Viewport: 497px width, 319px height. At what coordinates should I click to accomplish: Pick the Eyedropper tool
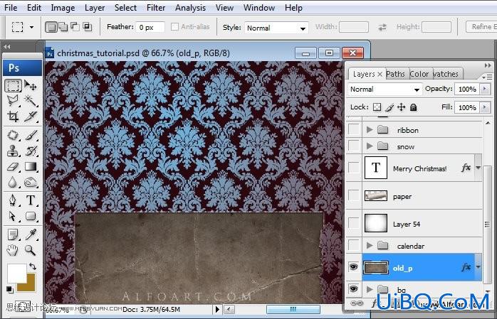tap(31, 234)
